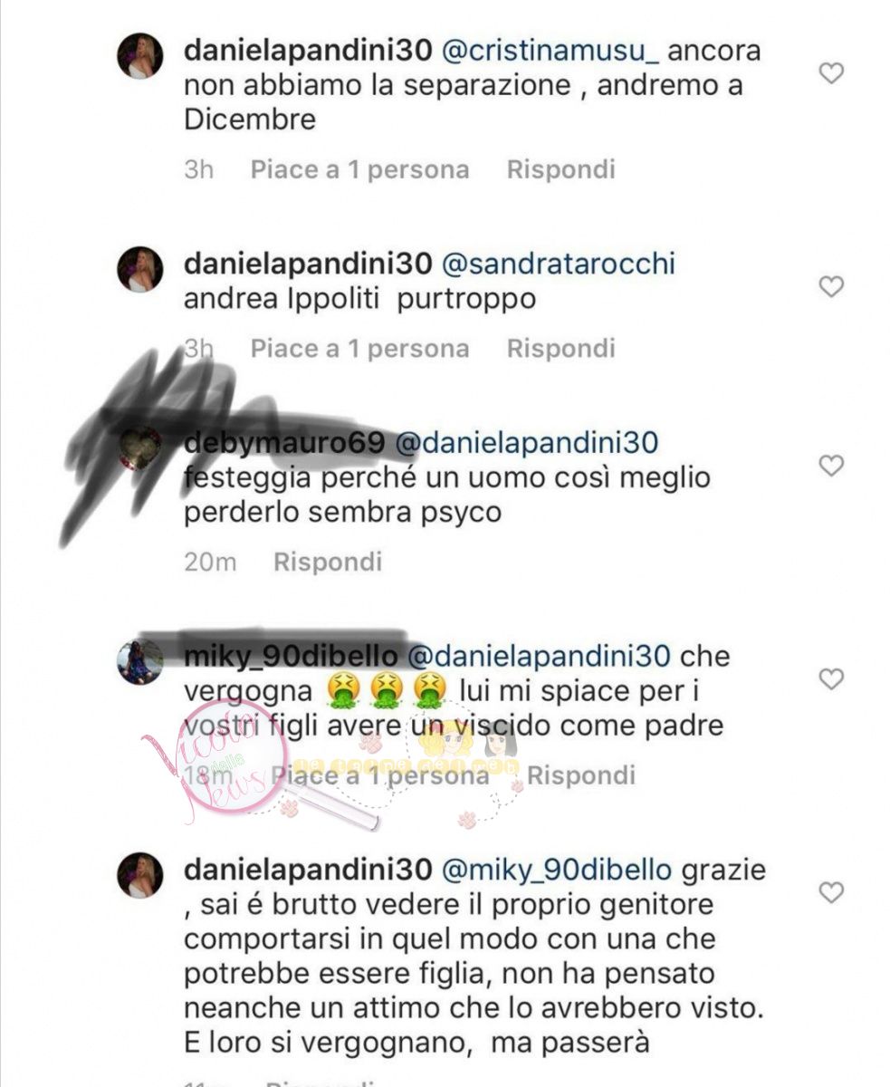
Task: Heart the reply starting with 'grazie'
Action: click(x=831, y=893)
